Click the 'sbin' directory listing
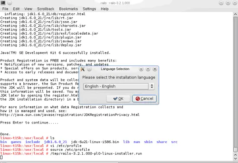The image size is (238, 163). 148,142
